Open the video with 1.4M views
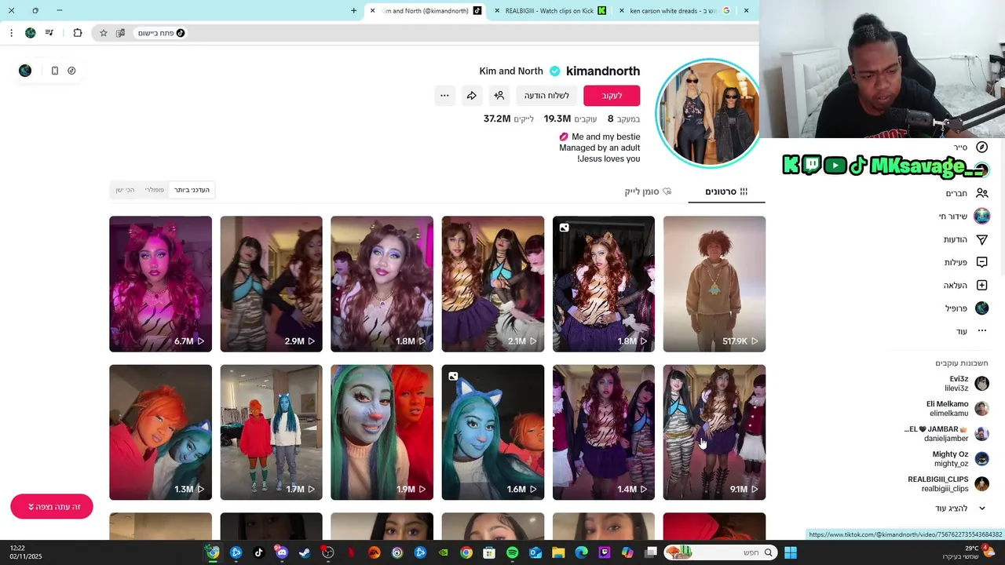 click(x=604, y=432)
